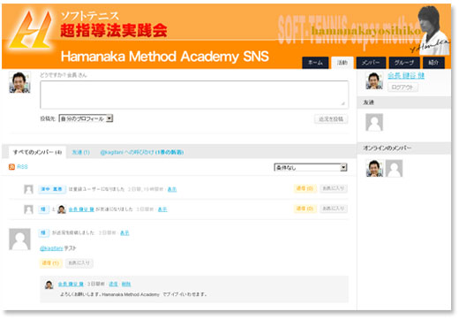Click the name tag on the status post line
Image resolution: width=459 pixels, height=319 pixels.
click(43, 233)
